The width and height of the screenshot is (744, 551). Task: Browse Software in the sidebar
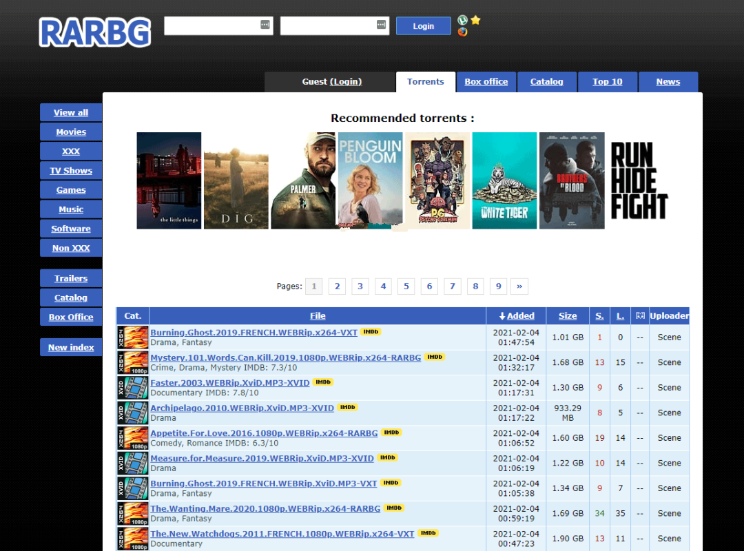pos(71,229)
